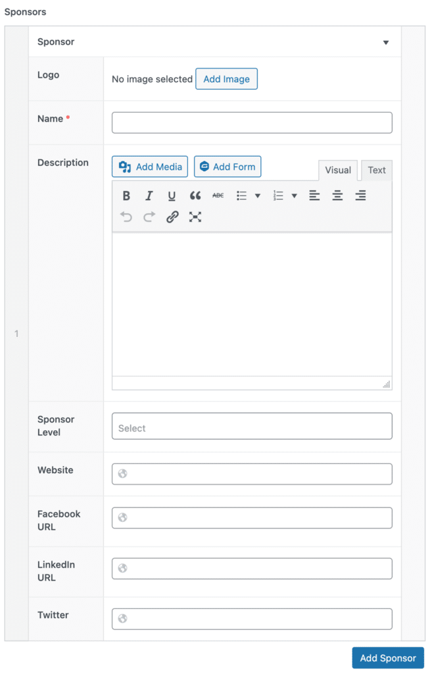Focus the Twitter URL field
The image size is (432, 674).
click(x=252, y=619)
